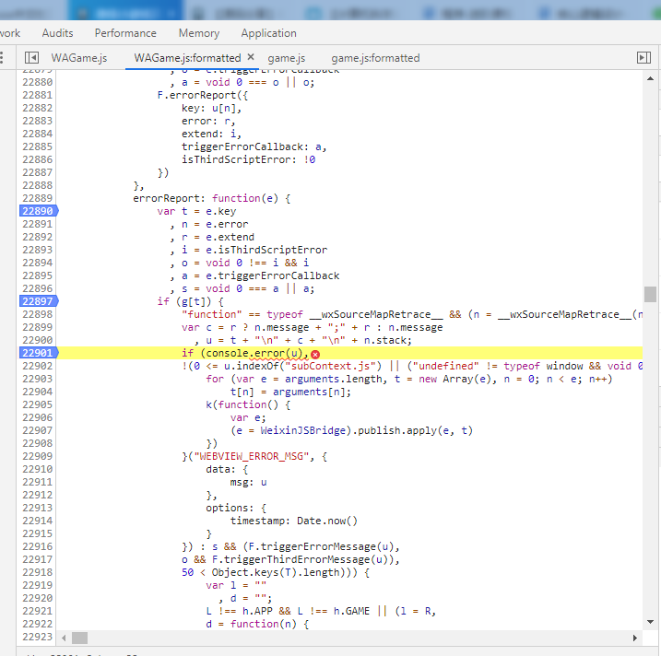Click "isThirdScriptError: !0" on line 22886

pos(248,159)
